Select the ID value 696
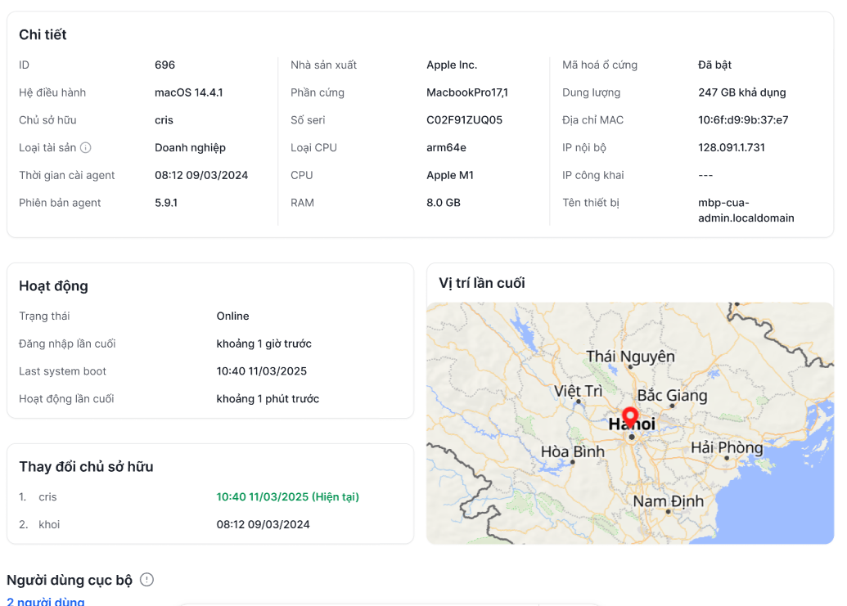This screenshot has width=847, height=606. coord(164,65)
